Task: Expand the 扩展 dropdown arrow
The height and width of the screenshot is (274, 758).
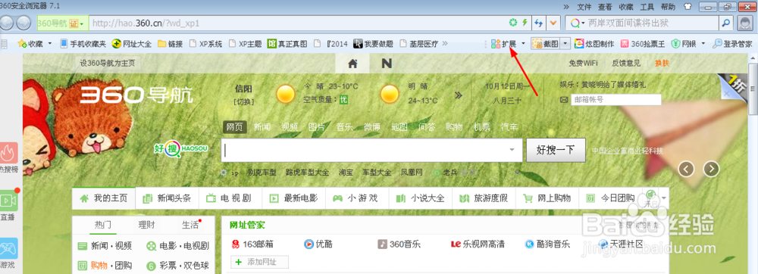Action: coord(523,44)
